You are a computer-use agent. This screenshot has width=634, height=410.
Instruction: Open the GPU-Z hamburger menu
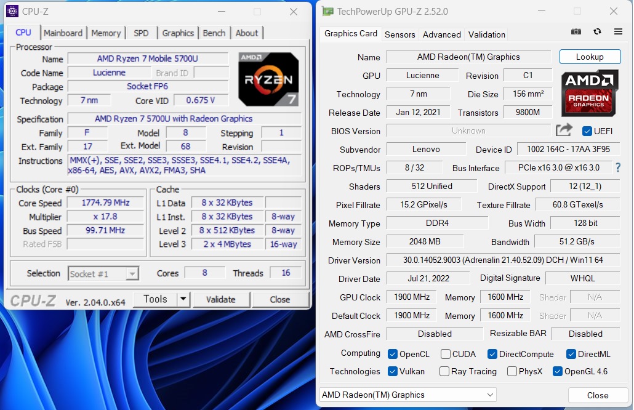tap(618, 31)
